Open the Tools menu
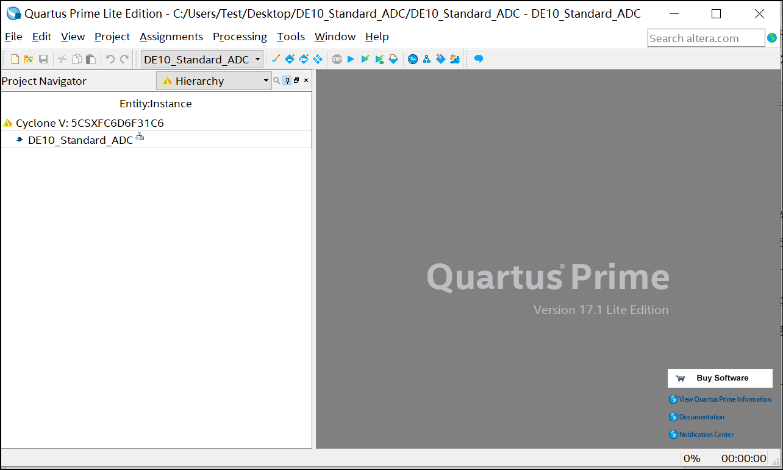The height and width of the screenshot is (470, 783). click(x=291, y=37)
